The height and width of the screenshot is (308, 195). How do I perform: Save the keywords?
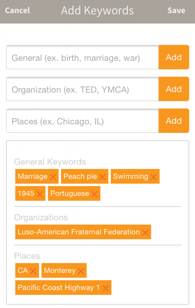click(176, 10)
